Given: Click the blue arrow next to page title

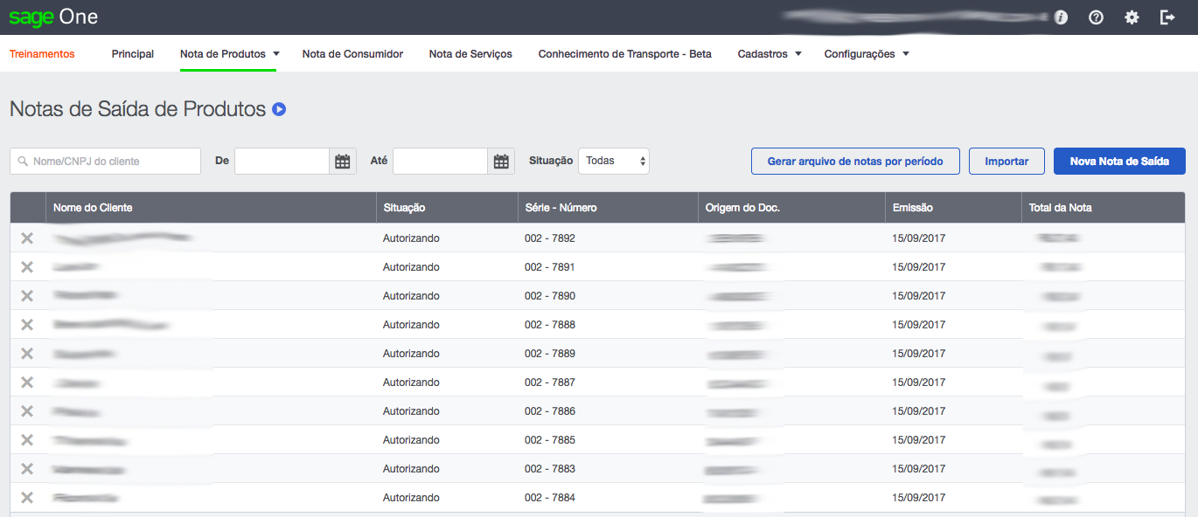Looking at the screenshot, I should click(277, 108).
